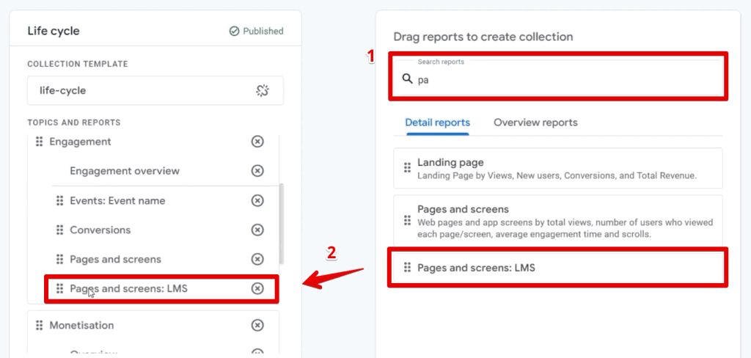Select Pages and screens: LMS card title
The image size is (751, 358).
[x=476, y=268]
